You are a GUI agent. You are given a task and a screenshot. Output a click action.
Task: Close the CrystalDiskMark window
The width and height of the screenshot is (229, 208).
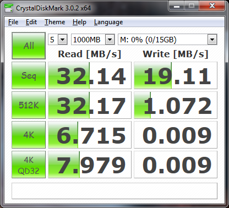coord(212,6)
